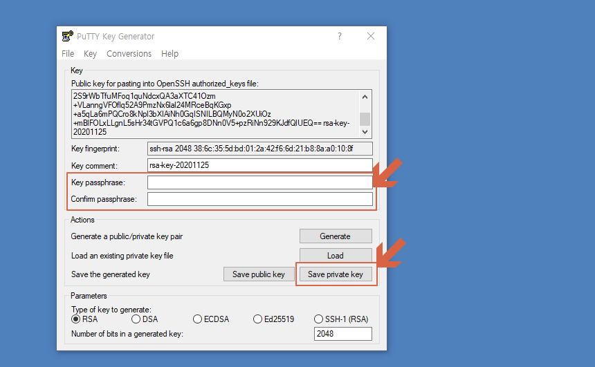Viewport: 595px width, 367px height.
Task: Click the Confirm passphrase field
Action: click(260, 199)
